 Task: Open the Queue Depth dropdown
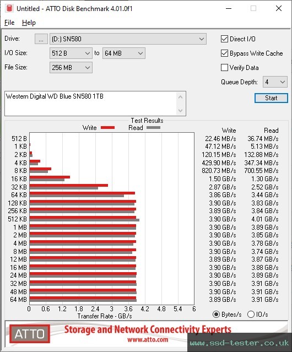(275, 82)
